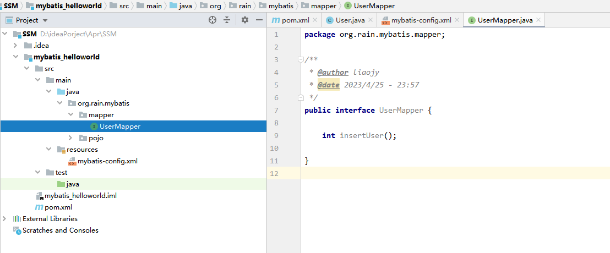Switch to mybatis-config.xml editor tab

point(420,20)
